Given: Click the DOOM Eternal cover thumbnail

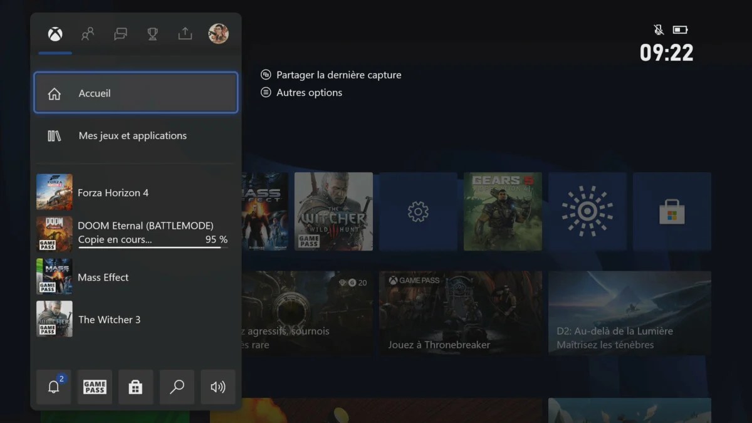Looking at the screenshot, I should [x=55, y=234].
